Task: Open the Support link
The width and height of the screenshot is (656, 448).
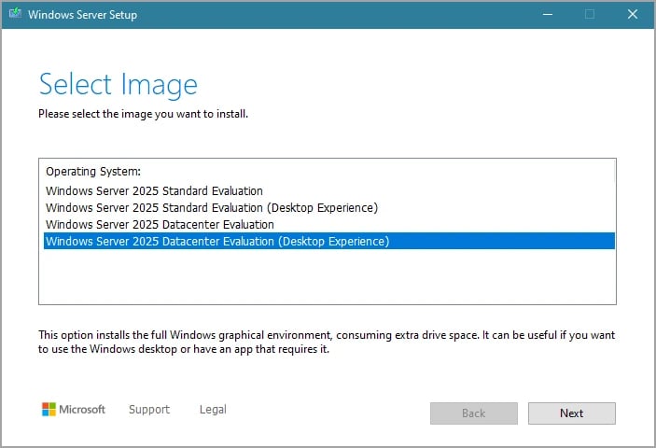Action: (149, 410)
